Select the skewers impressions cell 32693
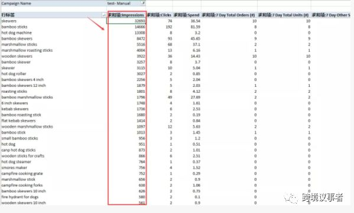 (x=126, y=21)
